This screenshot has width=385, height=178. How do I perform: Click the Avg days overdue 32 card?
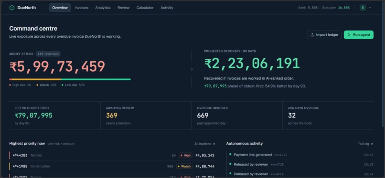(328, 115)
